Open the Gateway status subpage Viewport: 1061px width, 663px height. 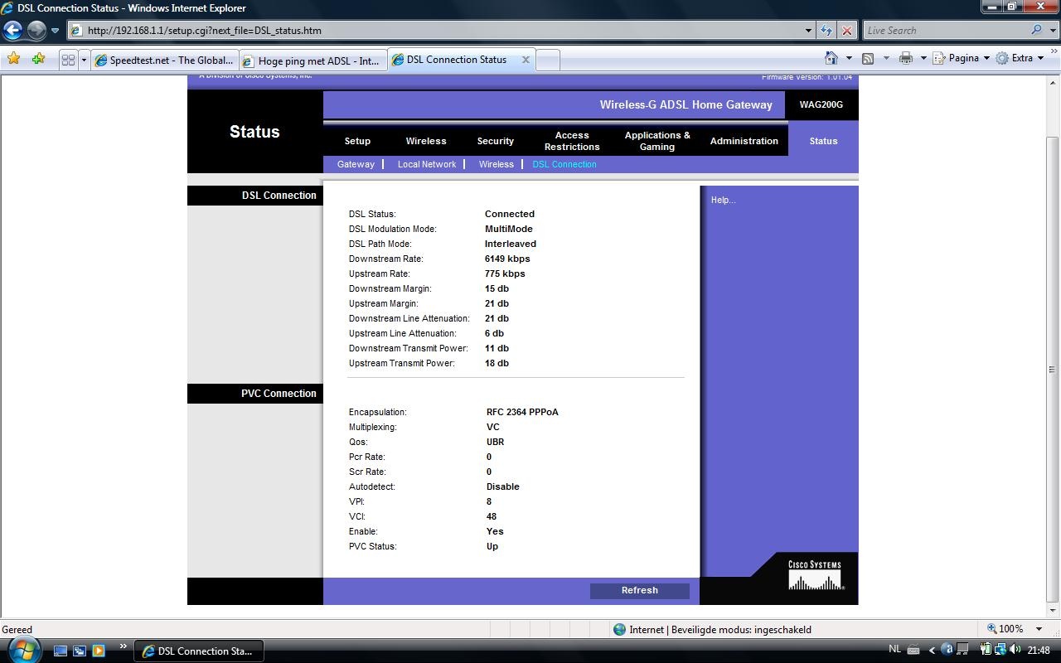click(356, 164)
